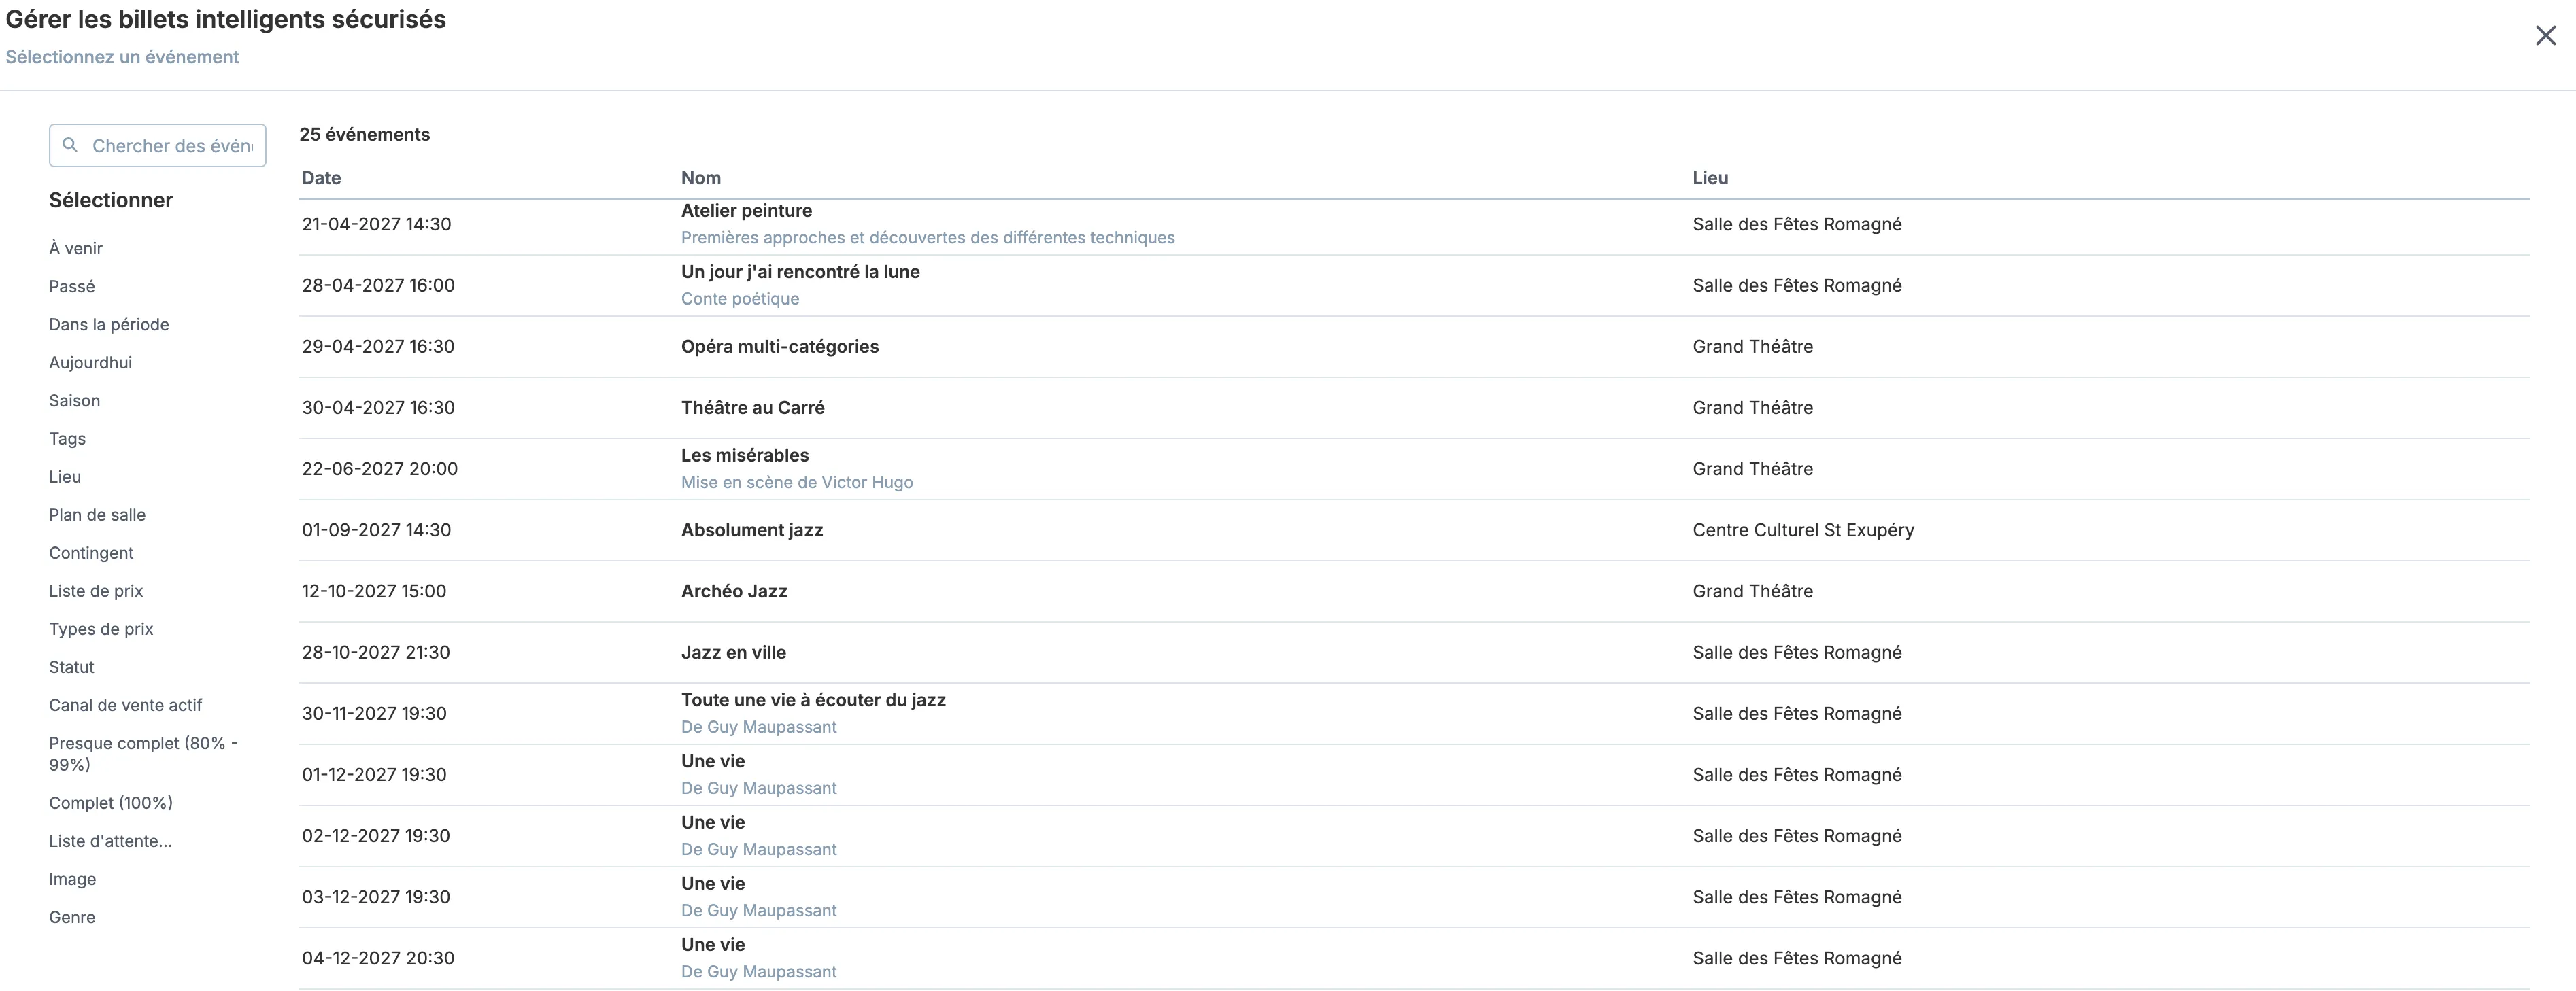2576x991 pixels.
Task: Filter events by 'Passé'
Action: click(72, 287)
